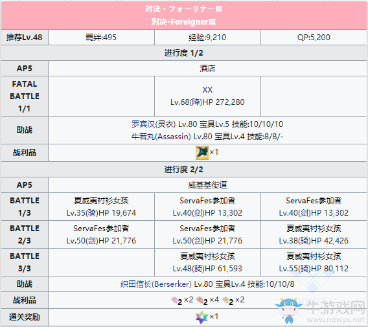
Task: Click the dark feather loot icon
Action: (202, 153)
